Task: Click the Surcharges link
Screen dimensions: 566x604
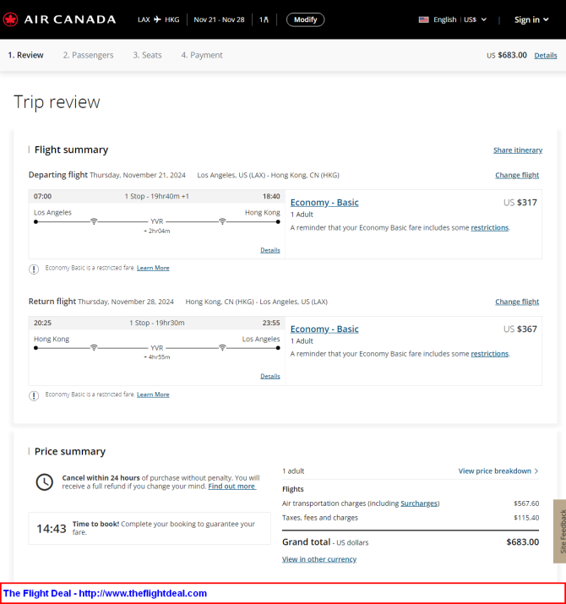Action: (x=419, y=503)
